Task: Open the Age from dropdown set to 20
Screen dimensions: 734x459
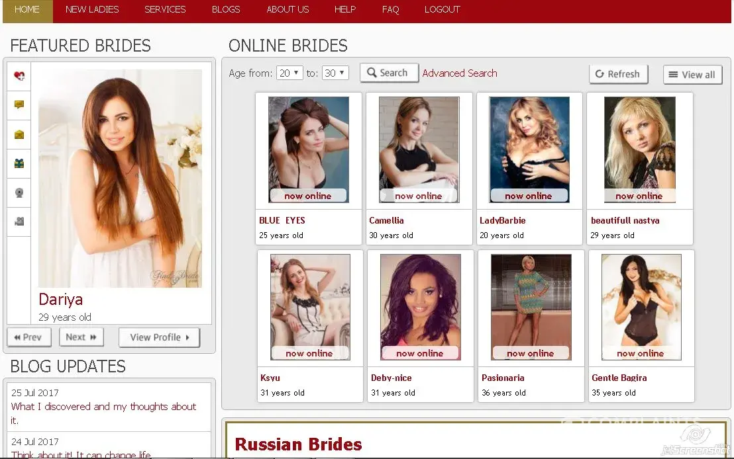Action: point(289,73)
